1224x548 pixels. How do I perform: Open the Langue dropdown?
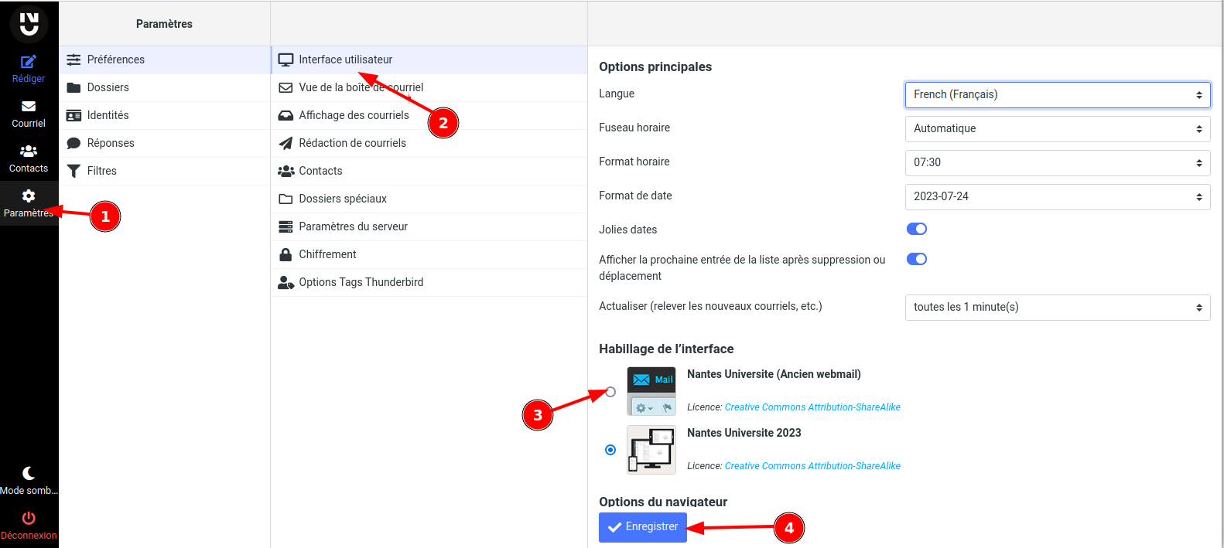[1057, 94]
